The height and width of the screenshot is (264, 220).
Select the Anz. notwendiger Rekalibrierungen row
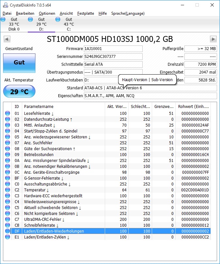tap(107, 166)
